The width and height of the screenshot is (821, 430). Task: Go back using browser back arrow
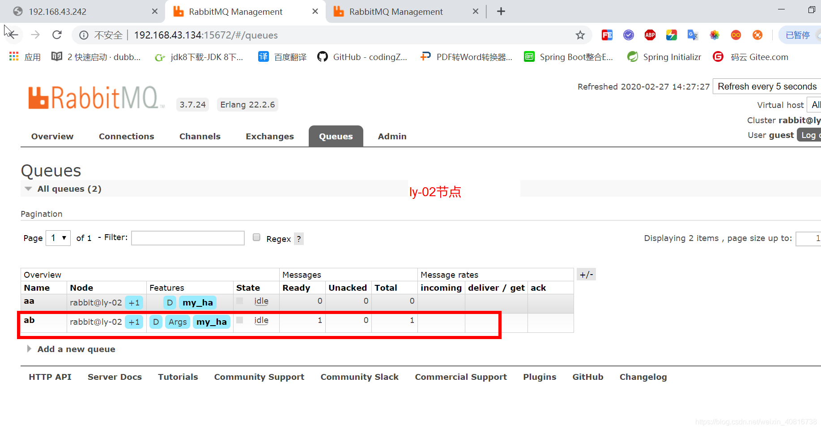[x=13, y=35]
